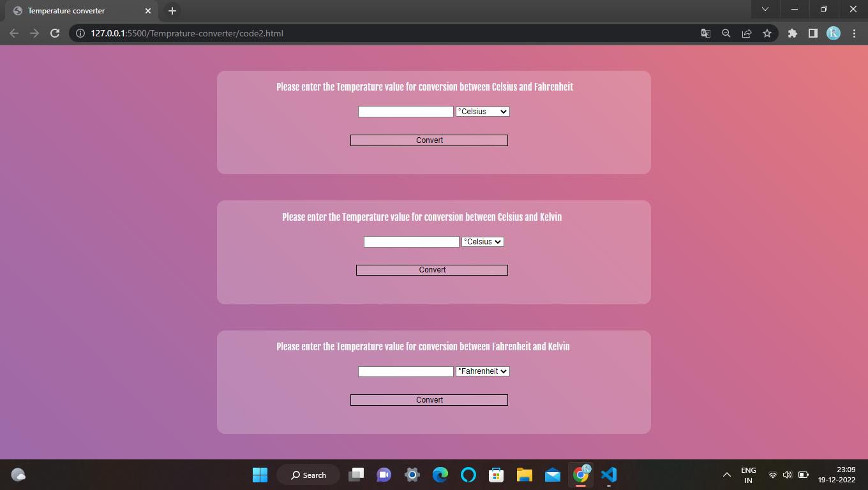The height and width of the screenshot is (490, 868).
Task: Click the search magnifier icon in toolbar
Action: [726, 33]
